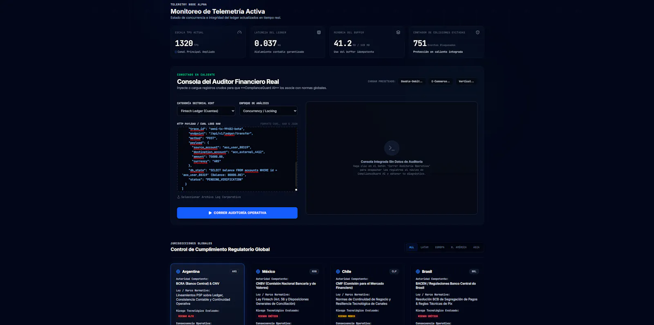Click Uso del buffer idempotente text
The width and height of the screenshot is (654, 325).
tap(354, 52)
